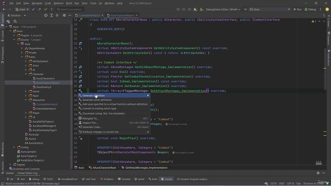Choose Generate inline definition action

pos(114,100)
